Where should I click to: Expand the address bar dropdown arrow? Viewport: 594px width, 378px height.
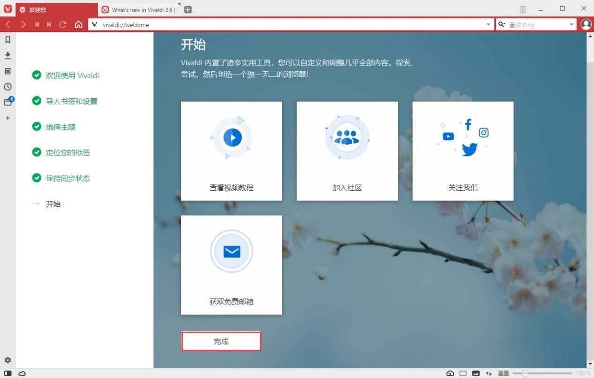(x=489, y=25)
